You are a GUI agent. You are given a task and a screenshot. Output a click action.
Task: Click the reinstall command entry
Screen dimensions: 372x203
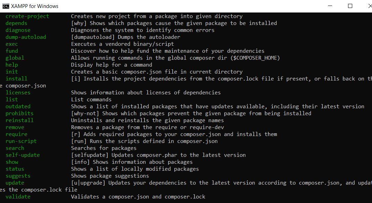pyautogui.click(x=19, y=120)
